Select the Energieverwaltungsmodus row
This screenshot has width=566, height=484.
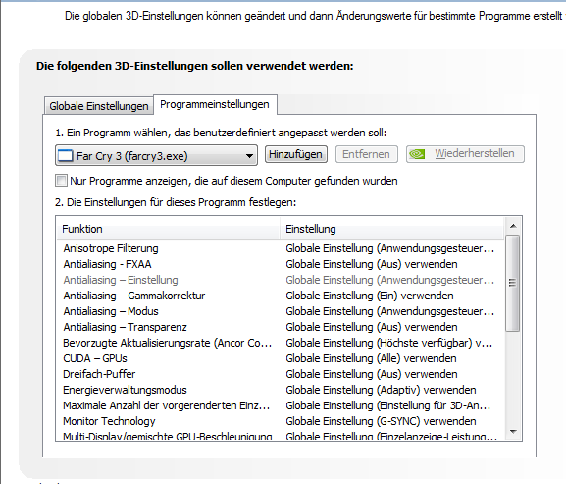281,390
